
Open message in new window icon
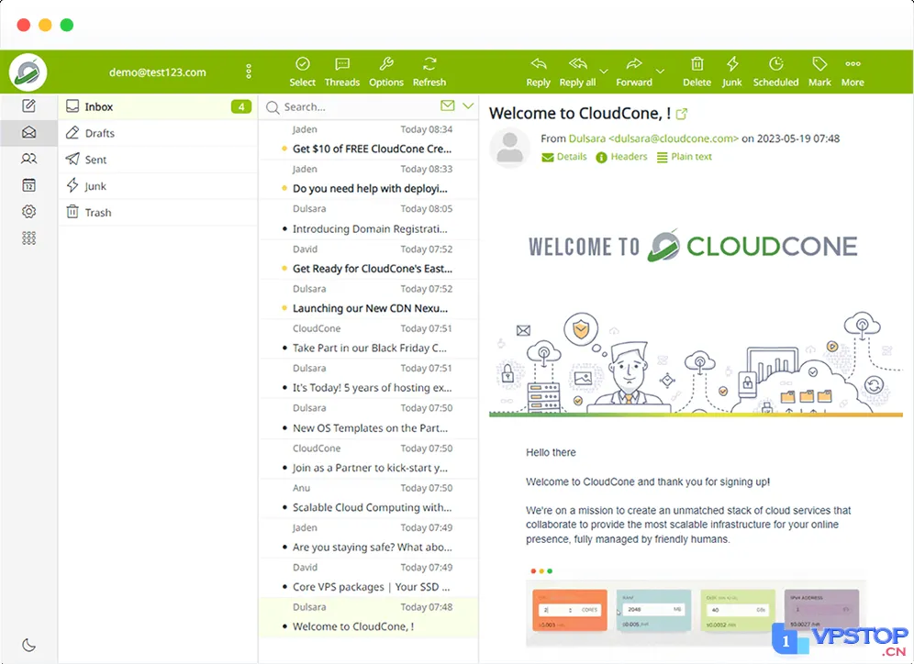tap(682, 114)
